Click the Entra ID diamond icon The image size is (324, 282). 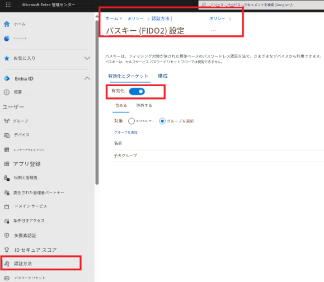pyautogui.click(x=7, y=78)
